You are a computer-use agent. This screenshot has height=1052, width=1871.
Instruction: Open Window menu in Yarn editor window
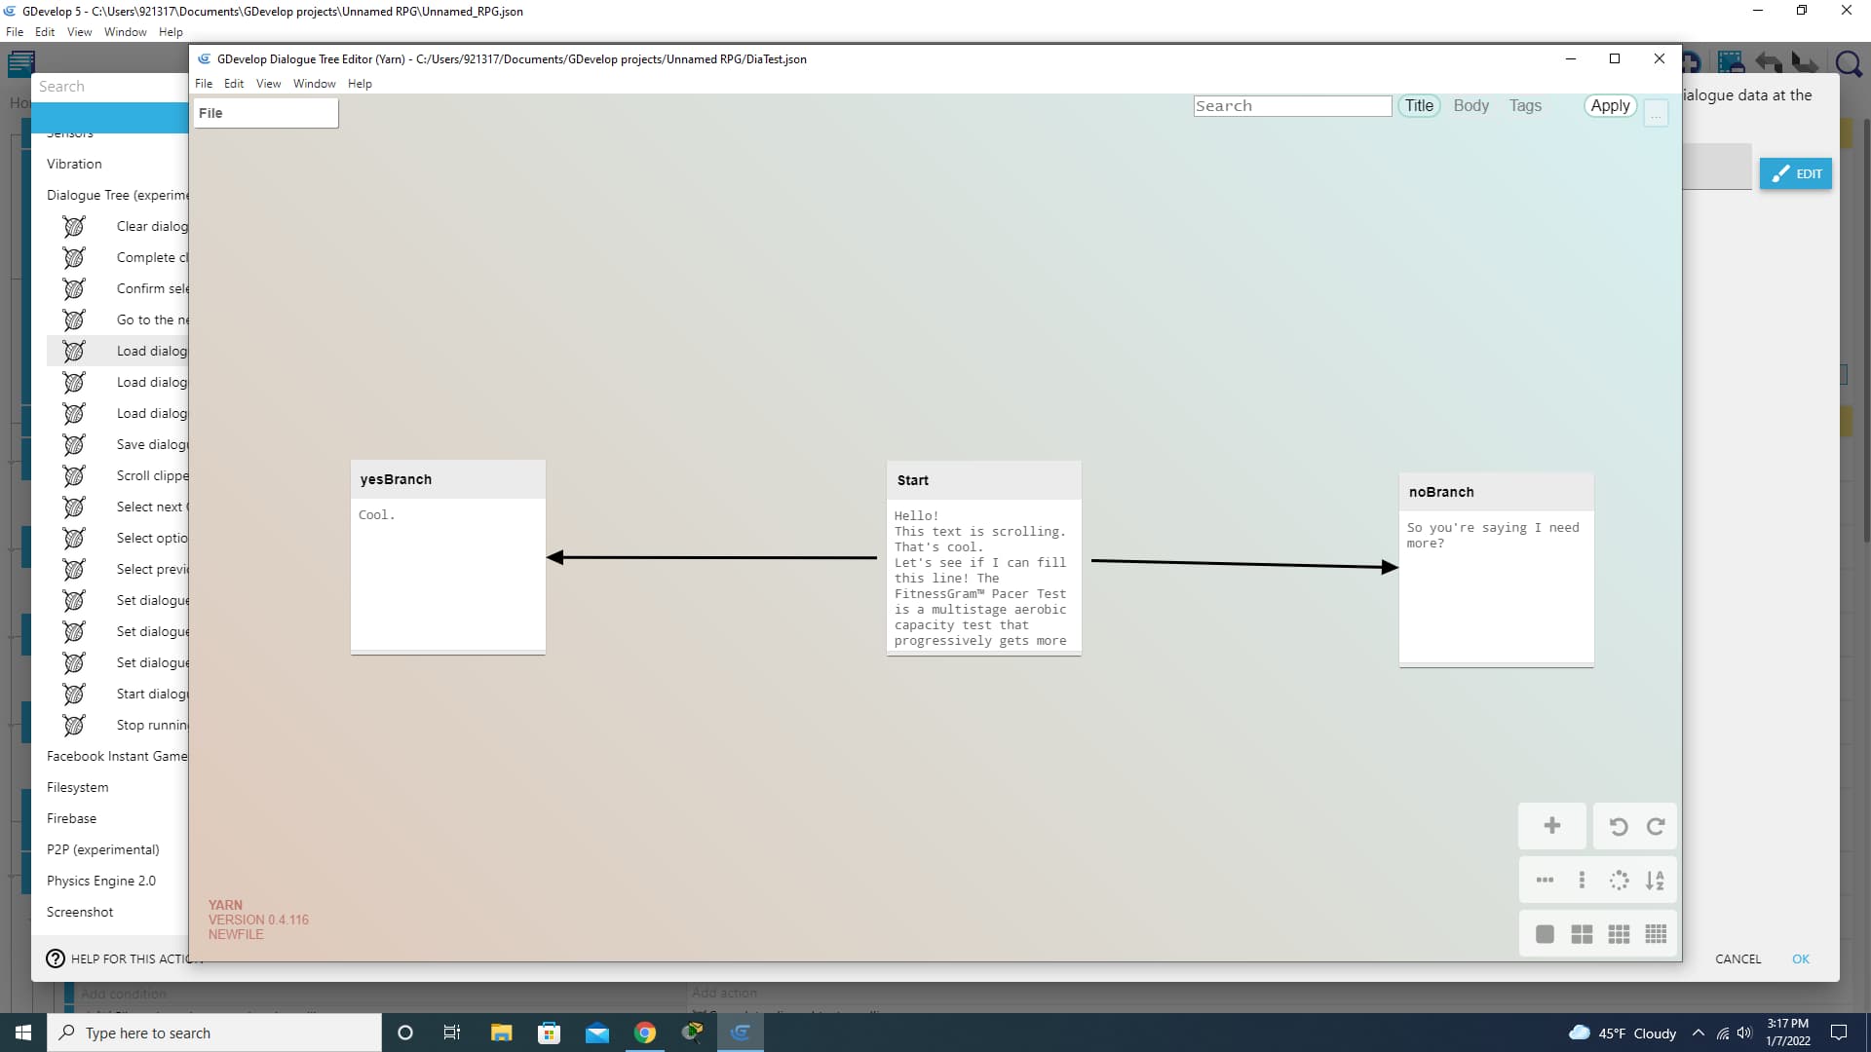coord(314,84)
